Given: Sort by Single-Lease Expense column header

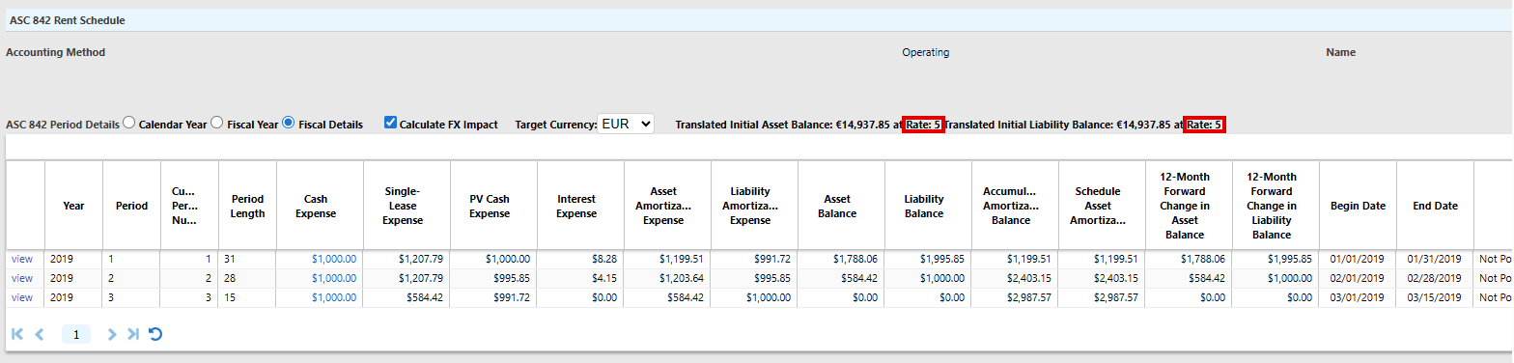Looking at the screenshot, I should (407, 206).
